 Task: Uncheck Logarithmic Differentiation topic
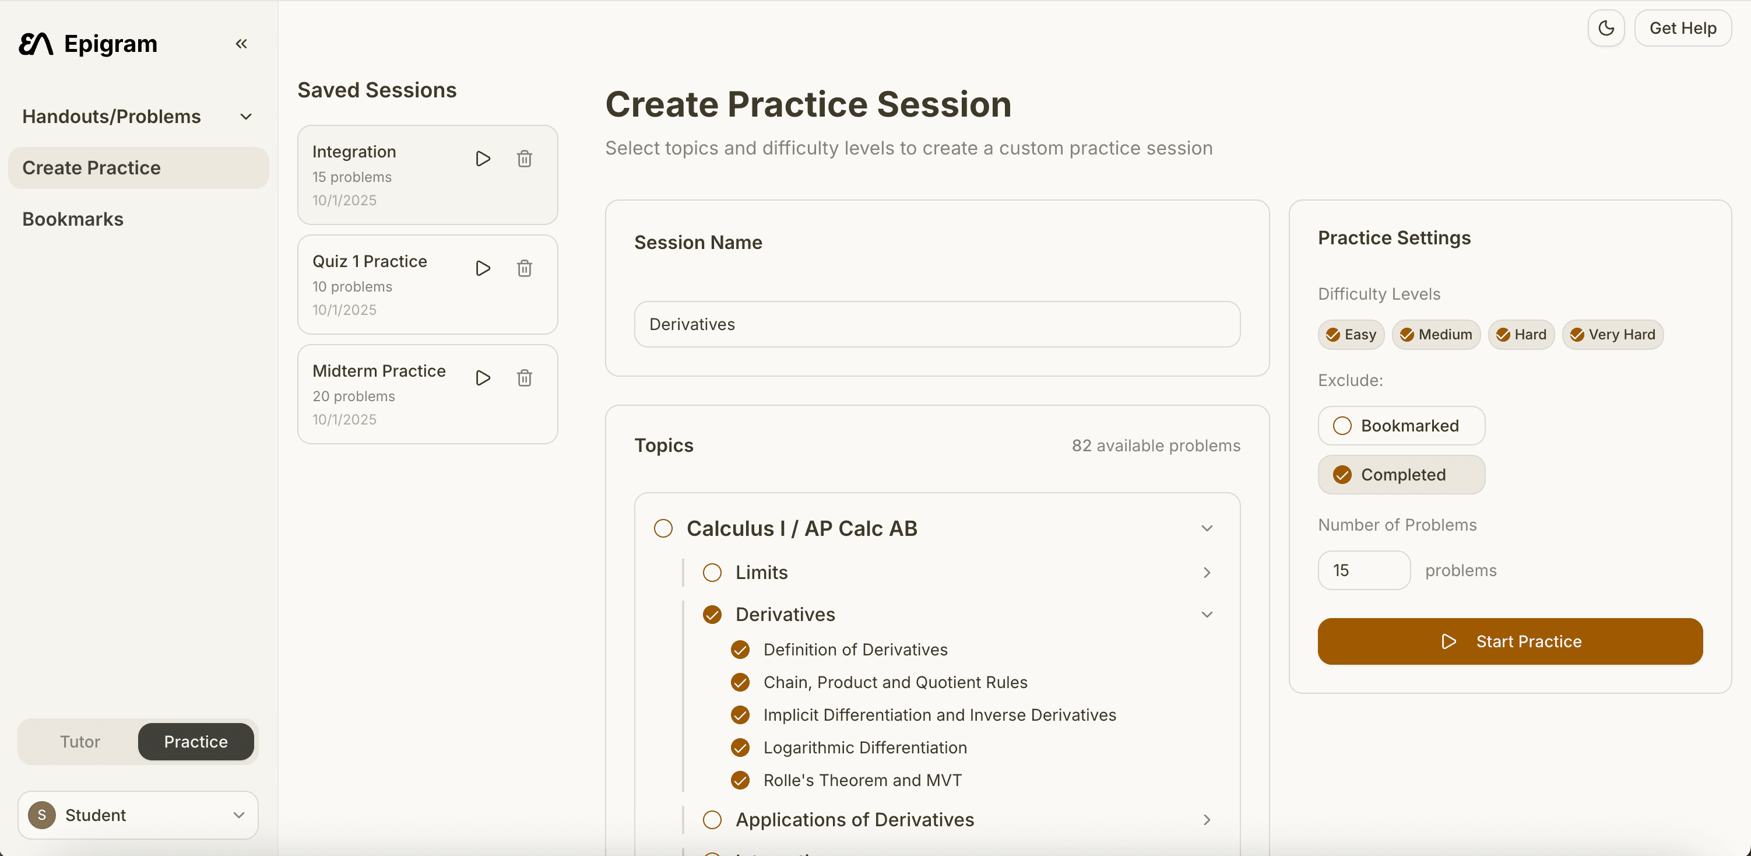(740, 748)
